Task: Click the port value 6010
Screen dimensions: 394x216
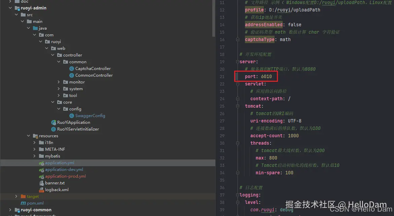Action: pos(266,77)
